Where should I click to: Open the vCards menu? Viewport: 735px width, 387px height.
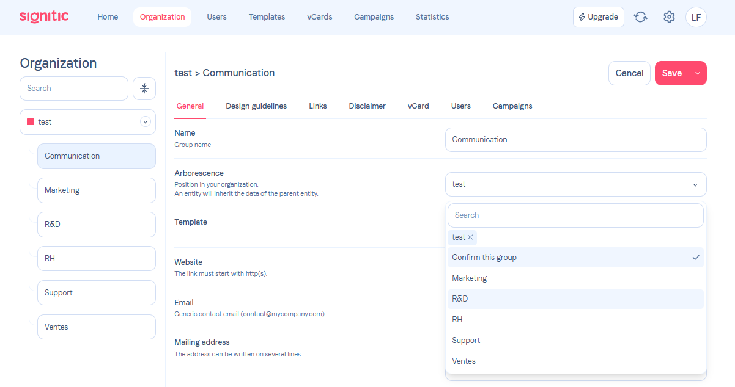tap(320, 17)
